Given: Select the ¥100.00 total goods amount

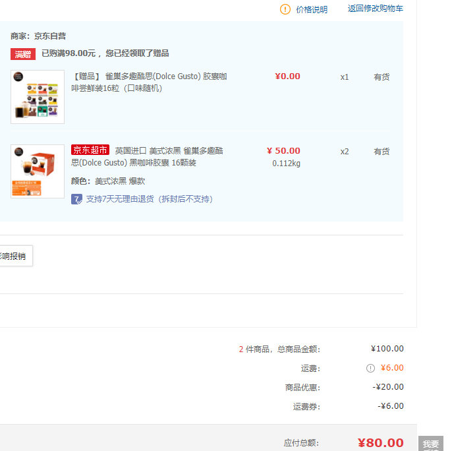Looking at the screenshot, I should point(387,349).
